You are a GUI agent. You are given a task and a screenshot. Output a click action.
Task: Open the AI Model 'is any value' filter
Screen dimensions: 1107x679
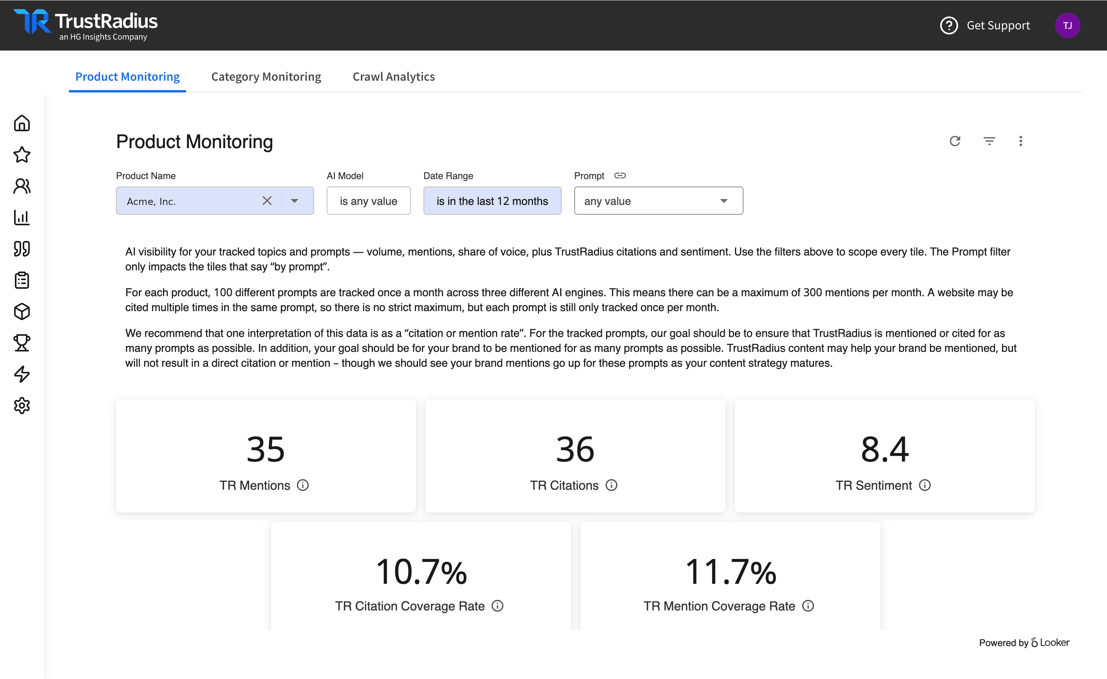tap(368, 201)
